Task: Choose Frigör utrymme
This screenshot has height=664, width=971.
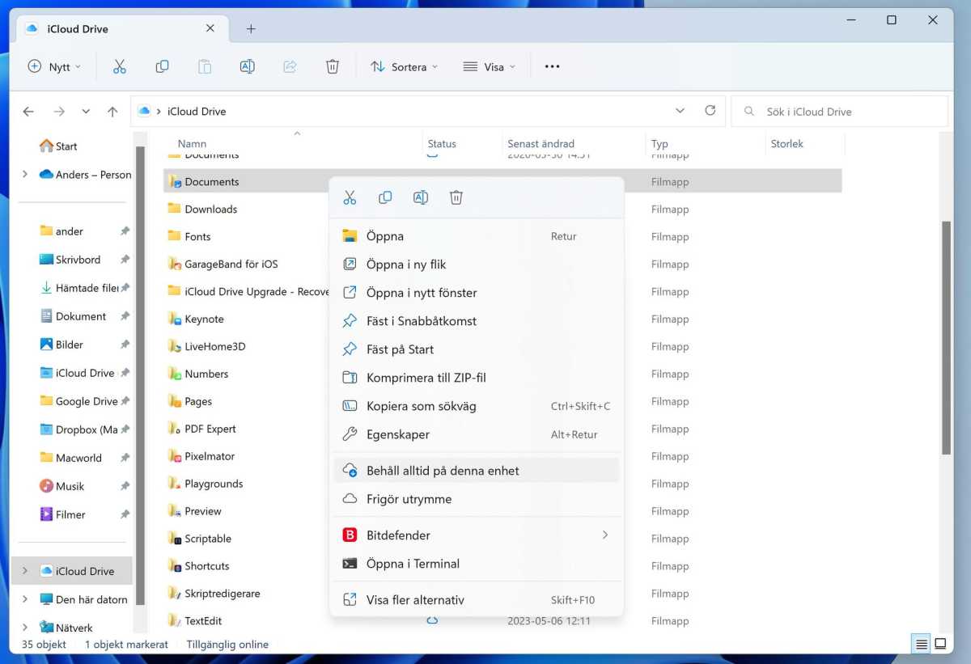Action: click(476, 499)
